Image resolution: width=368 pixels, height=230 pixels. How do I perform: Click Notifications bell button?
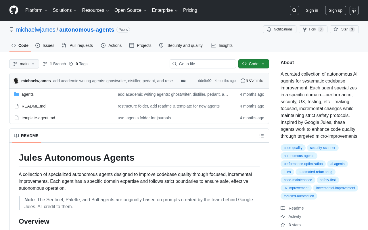click(280, 29)
